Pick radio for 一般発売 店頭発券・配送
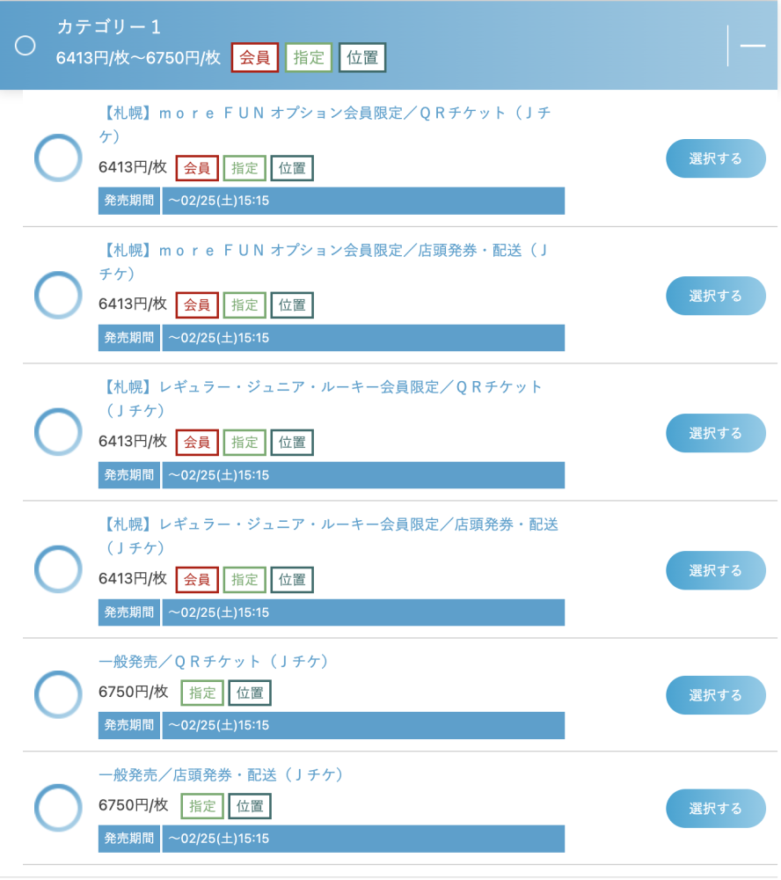781x880 pixels. coord(58,808)
